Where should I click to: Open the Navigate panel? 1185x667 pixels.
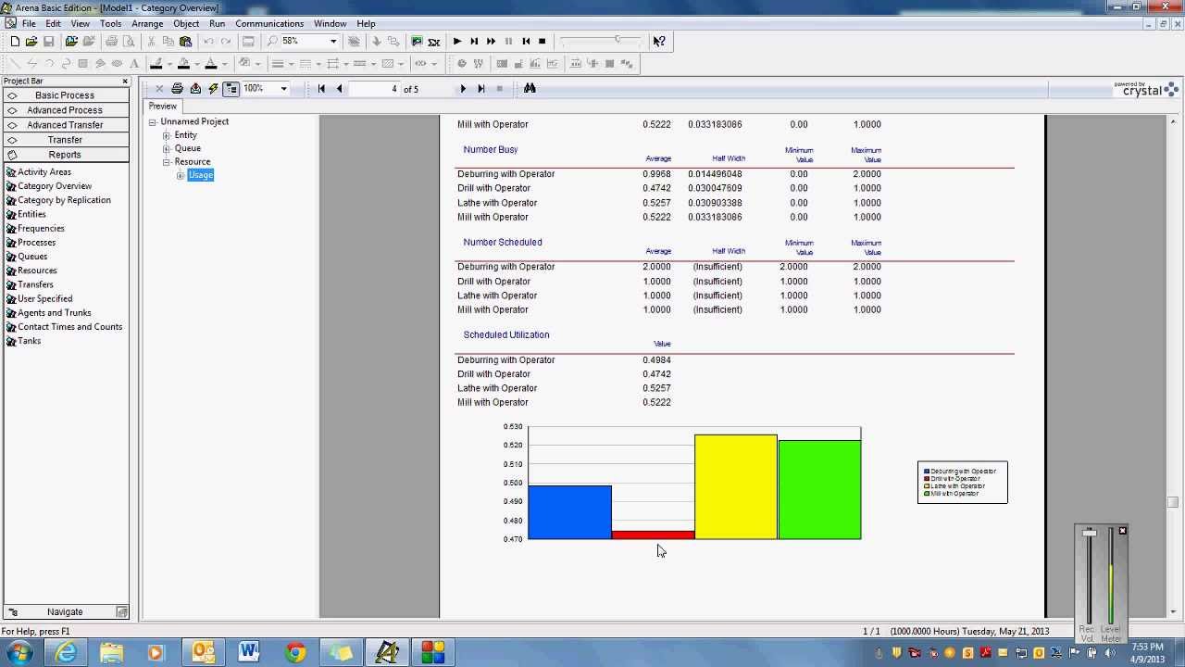tap(65, 612)
